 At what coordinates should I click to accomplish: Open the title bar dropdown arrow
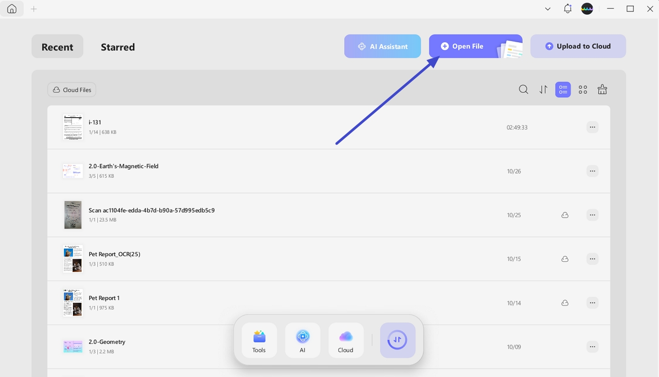coord(547,9)
